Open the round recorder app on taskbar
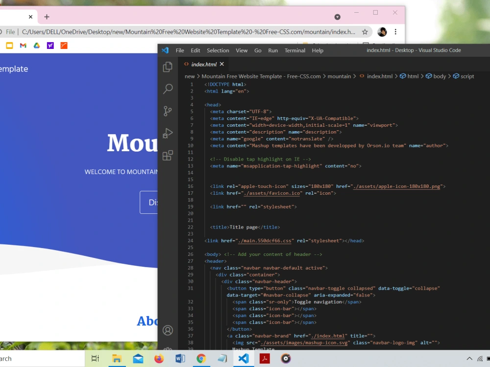The height and width of the screenshot is (367, 490). click(x=286, y=359)
